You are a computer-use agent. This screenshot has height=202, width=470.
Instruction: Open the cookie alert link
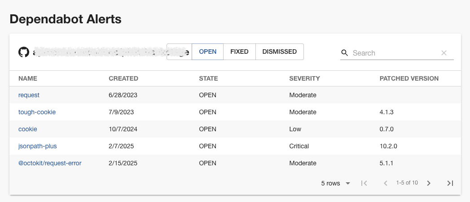pos(27,129)
